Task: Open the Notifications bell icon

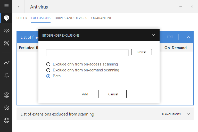Action: point(6,76)
